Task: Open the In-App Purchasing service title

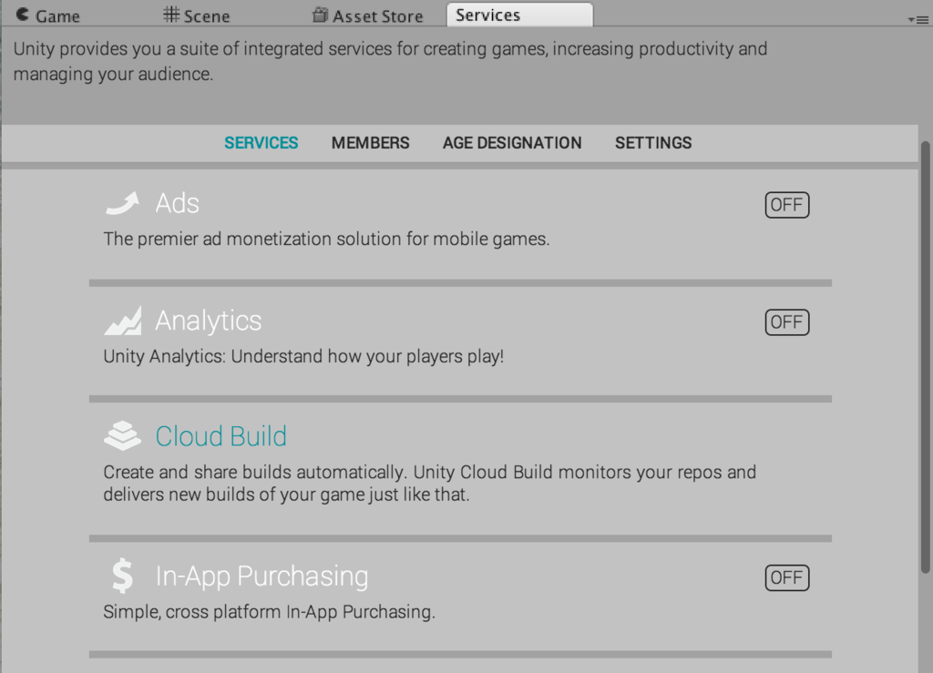Action: point(261,576)
